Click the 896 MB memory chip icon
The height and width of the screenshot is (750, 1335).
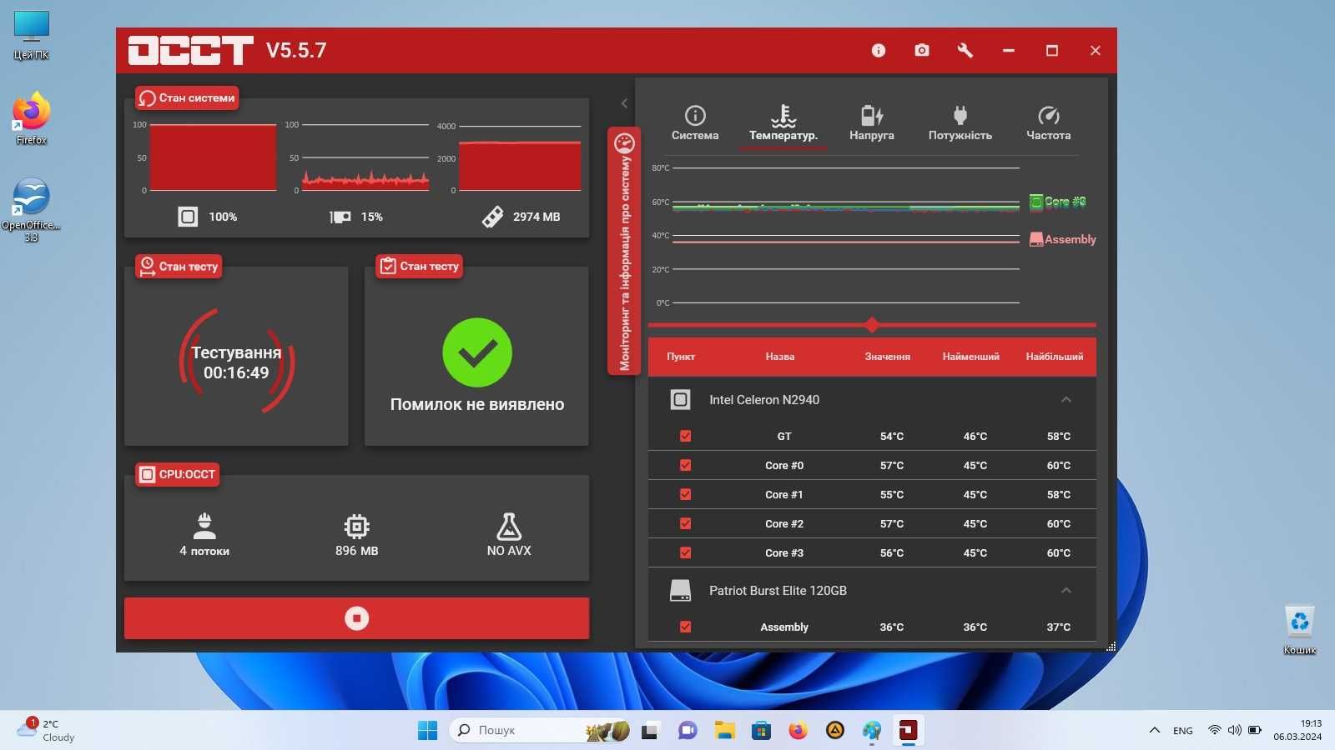point(356,526)
